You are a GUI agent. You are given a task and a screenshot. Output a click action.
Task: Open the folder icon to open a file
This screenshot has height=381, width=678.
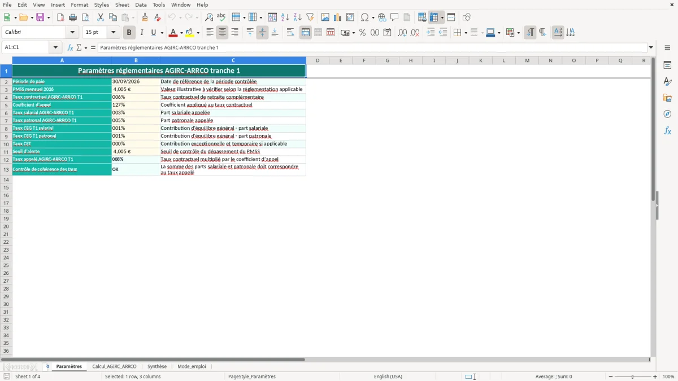[23, 17]
